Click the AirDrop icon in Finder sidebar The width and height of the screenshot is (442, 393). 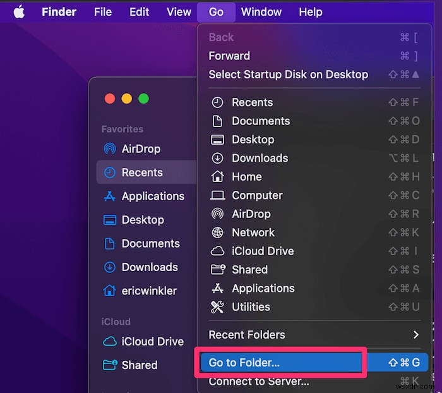point(110,148)
